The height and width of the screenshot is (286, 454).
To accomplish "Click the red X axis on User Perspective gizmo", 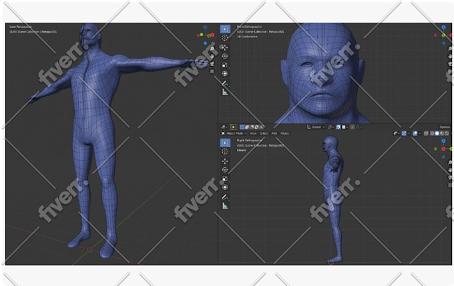I will [x=212, y=35].
